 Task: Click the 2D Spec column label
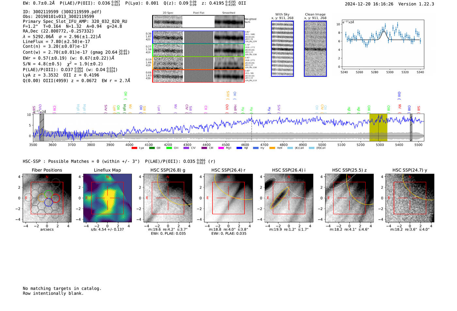click(x=168, y=13)
